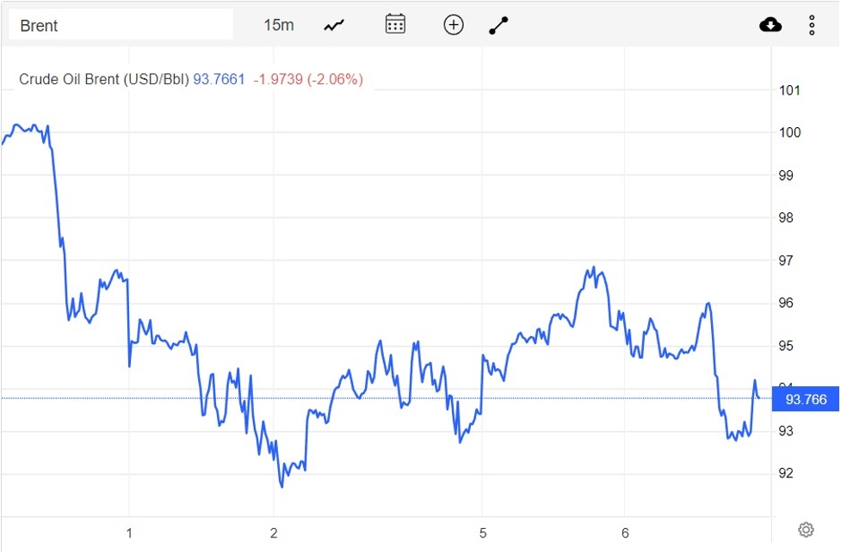Click the blue 93.766 current price tag
This screenshot has height=553, width=841.
click(806, 399)
